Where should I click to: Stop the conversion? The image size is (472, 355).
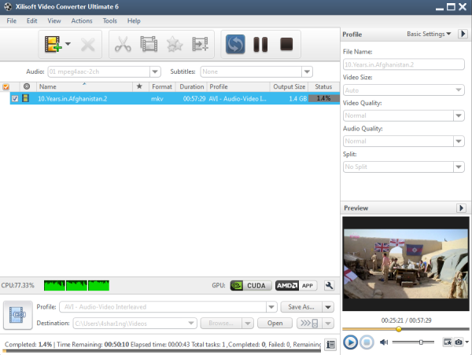[286, 44]
